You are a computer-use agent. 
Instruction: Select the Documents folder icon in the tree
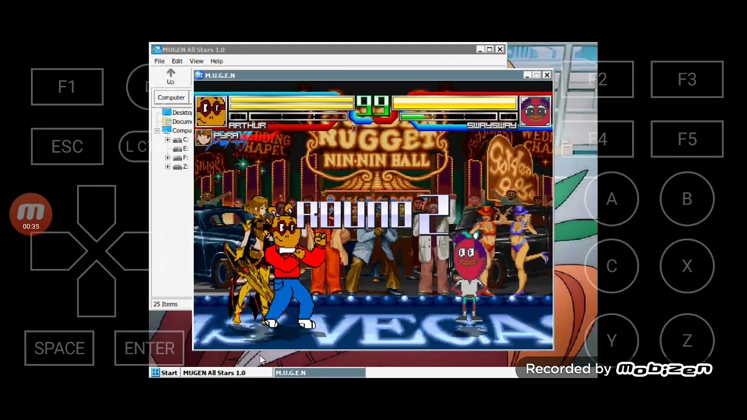[167, 121]
